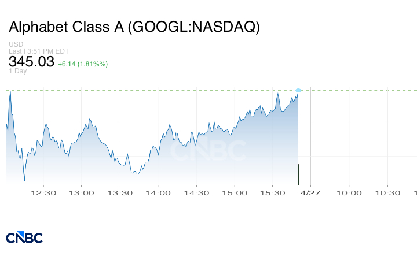Image resolution: width=417 pixels, height=260 pixels.
Task: Click the blue current-price dot on the chart
Action: pos(298,90)
